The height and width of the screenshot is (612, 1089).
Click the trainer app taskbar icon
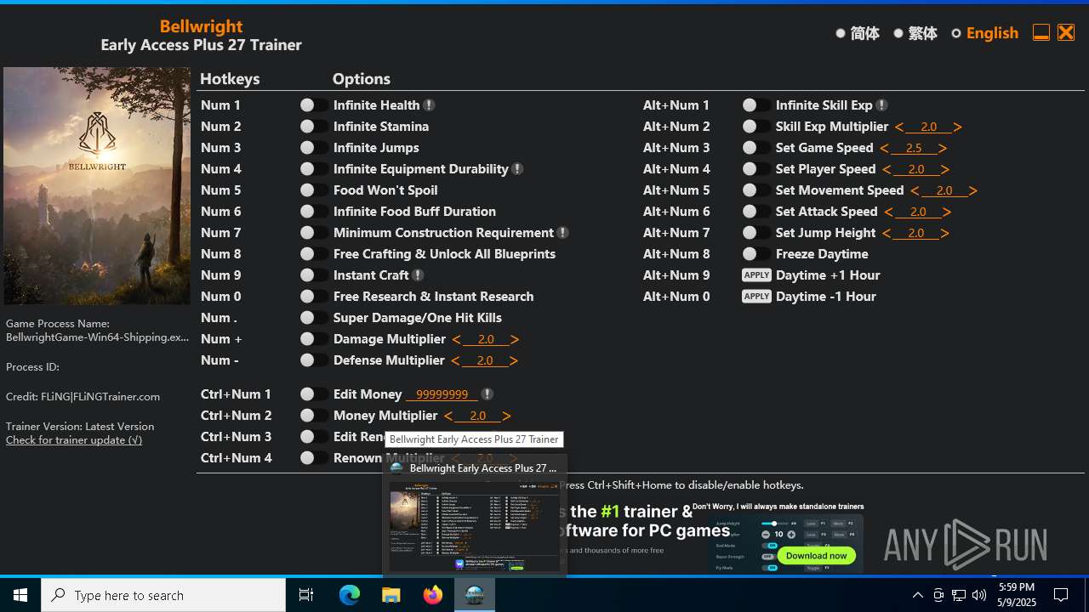(475, 595)
